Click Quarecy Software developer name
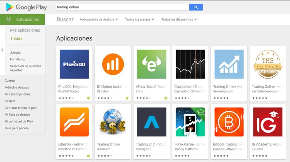 coord(229,149)
